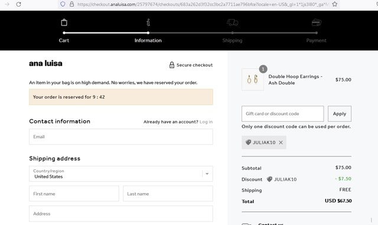This screenshot has height=225, width=378.
Task: Remove the JULIAK10 discount code
Action: [281, 142]
